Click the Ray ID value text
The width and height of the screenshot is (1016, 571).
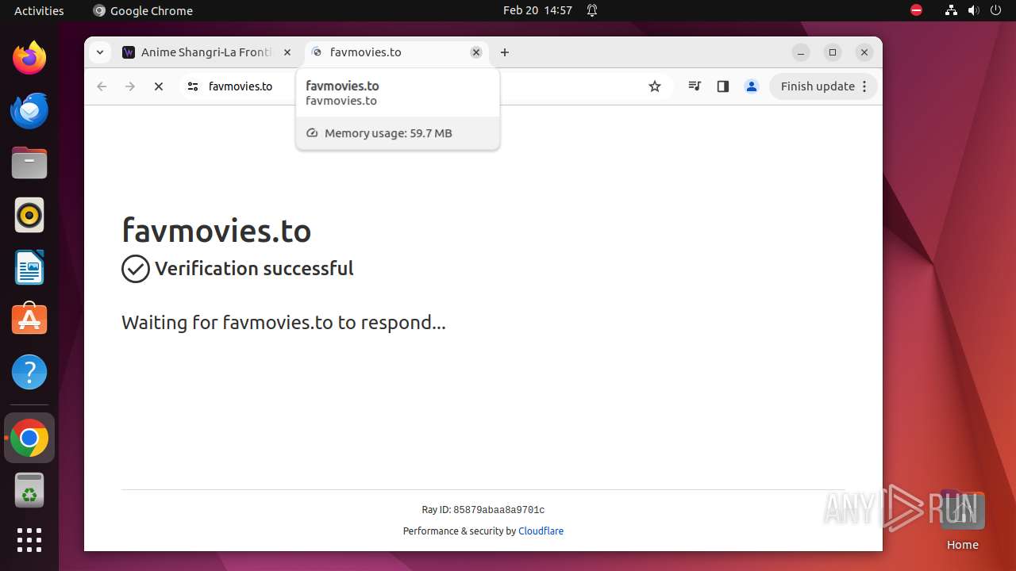tap(498, 510)
